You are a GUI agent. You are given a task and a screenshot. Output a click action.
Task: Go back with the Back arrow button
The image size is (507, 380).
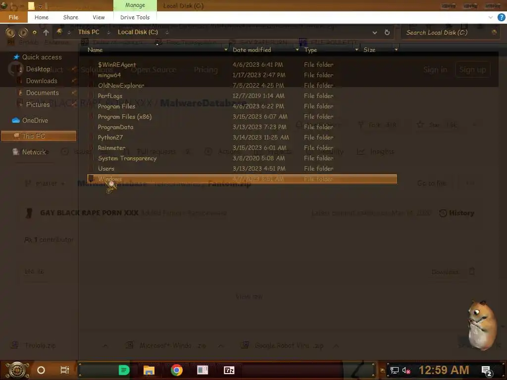10,32
